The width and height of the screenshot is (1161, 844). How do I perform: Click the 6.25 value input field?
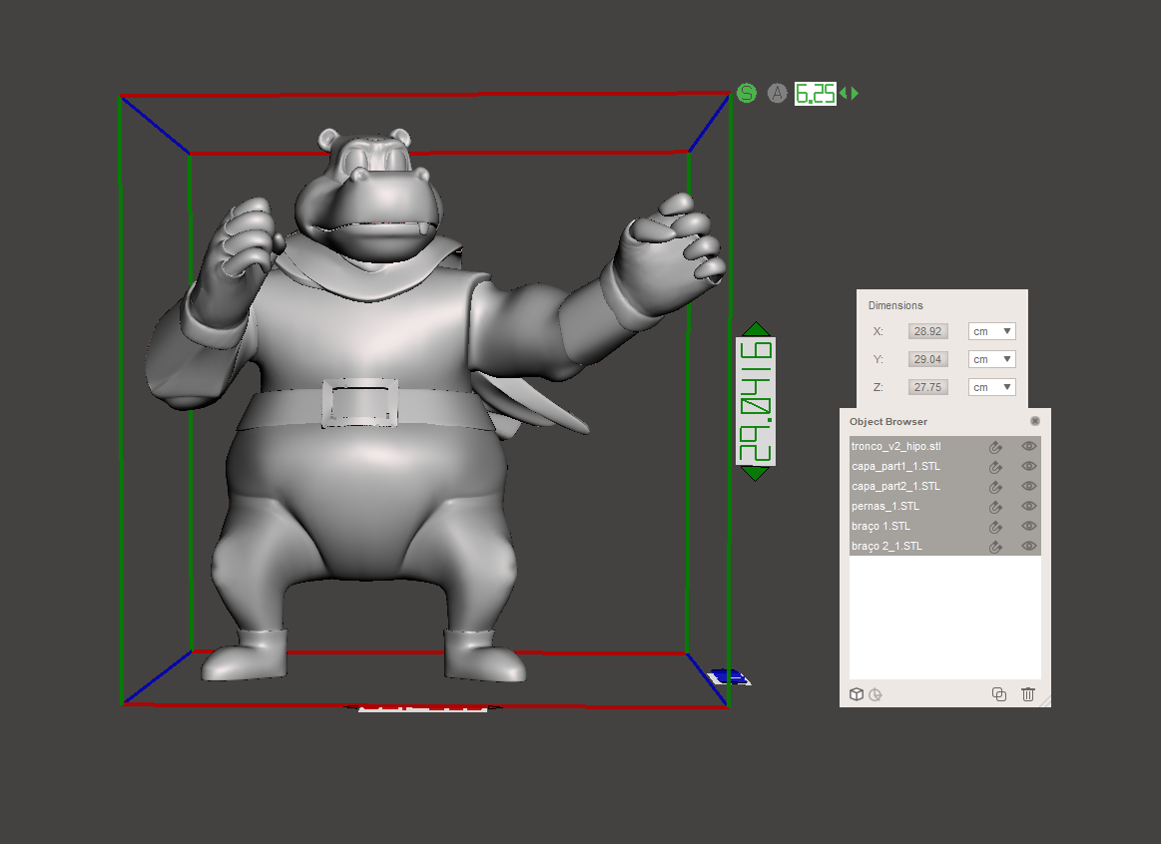(x=815, y=93)
